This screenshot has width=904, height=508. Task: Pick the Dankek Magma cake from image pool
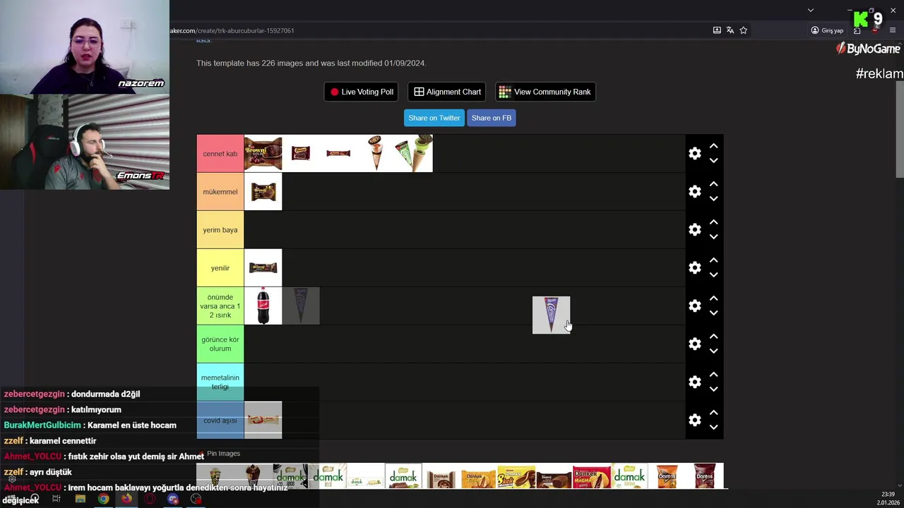(591, 476)
